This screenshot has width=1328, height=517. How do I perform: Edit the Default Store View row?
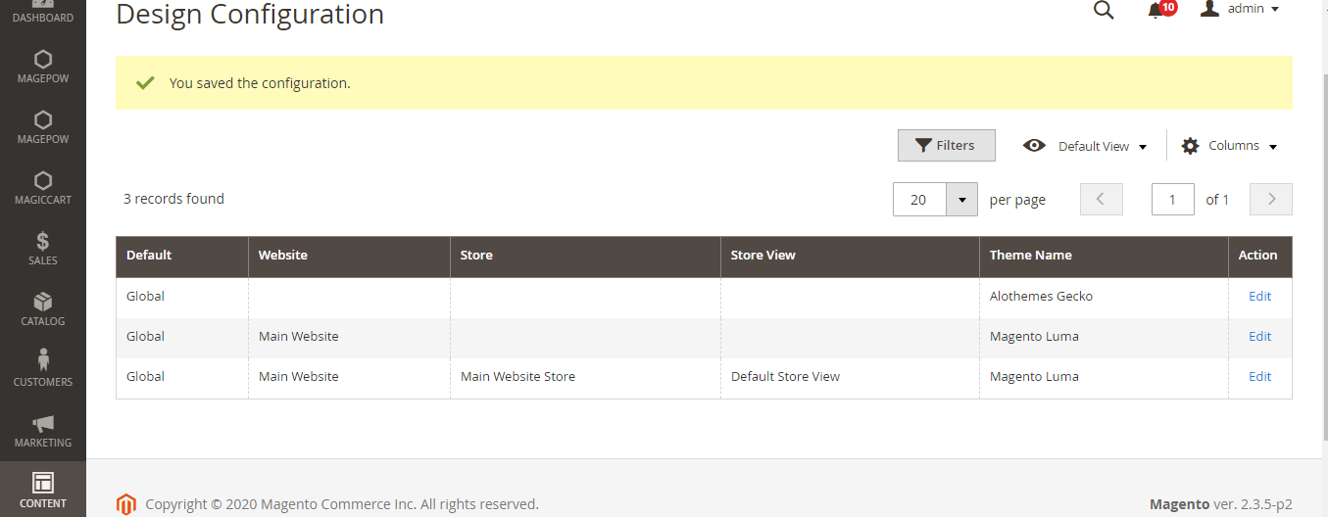click(1259, 376)
